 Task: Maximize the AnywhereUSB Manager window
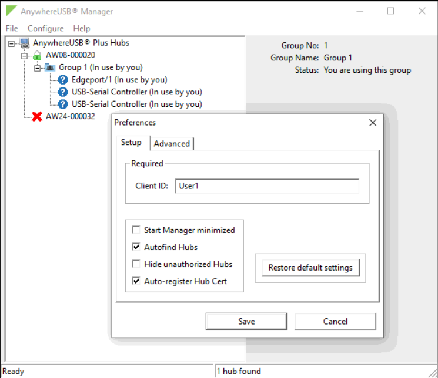pos(390,11)
